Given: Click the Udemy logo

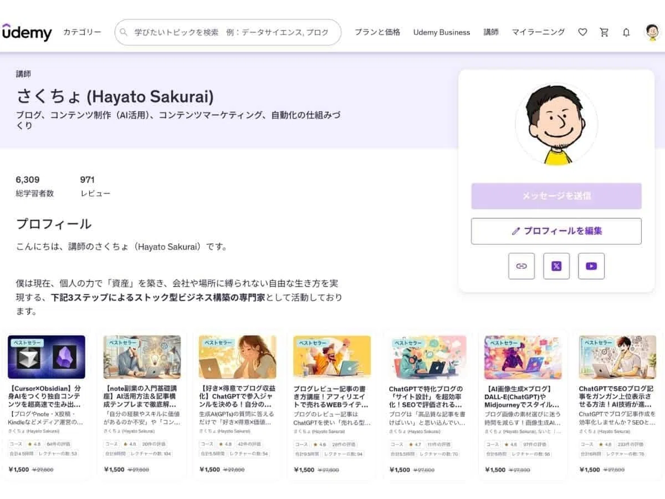Looking at the screenshot, I should tap(27, 32).
